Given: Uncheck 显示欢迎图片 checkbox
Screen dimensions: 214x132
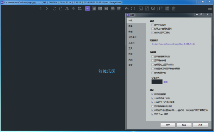Looking at the screenshot, I should pyautogui.click(x=153, y=25).
